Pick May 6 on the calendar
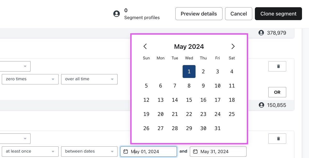Image resolution: width=309 pixels, height=158 pixels. point(160,86)
